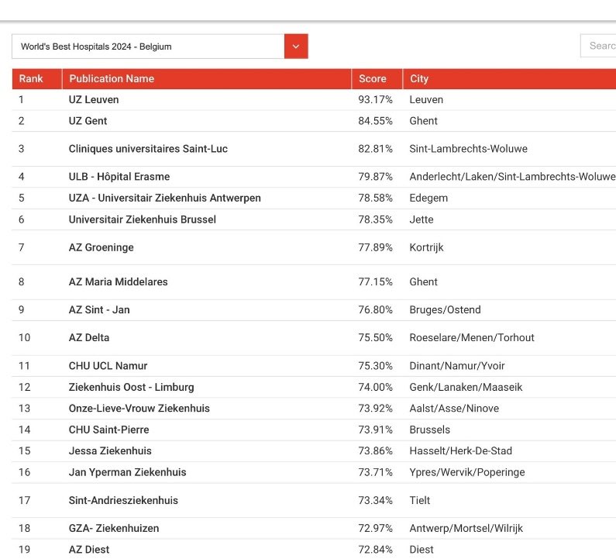Click Roeselare/Menen/Torhout city cell
616x559 pixels.
472,338
